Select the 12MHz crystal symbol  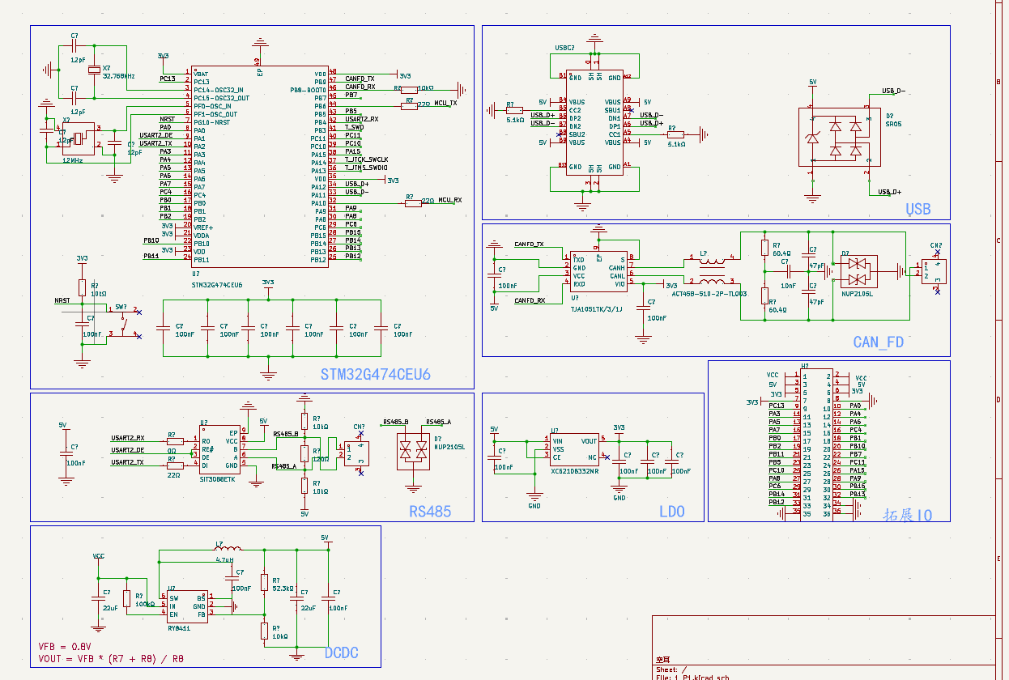[78, 138]
